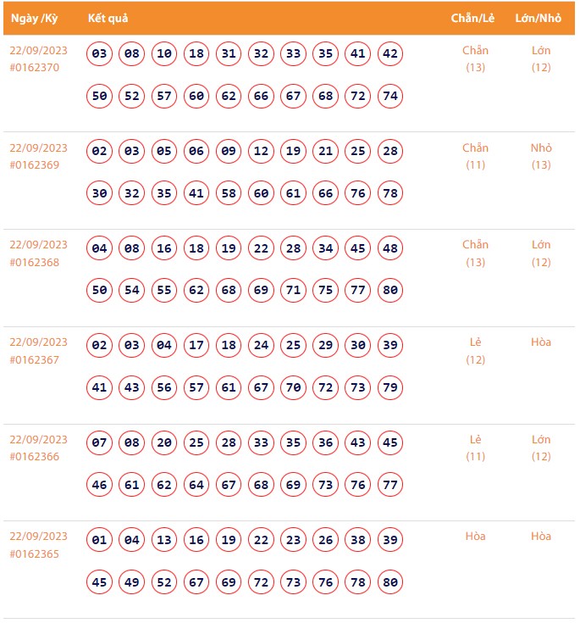The image size is (580, 623).
Task: Select ball 49 in draw #0162365
Action: [132, 582]
